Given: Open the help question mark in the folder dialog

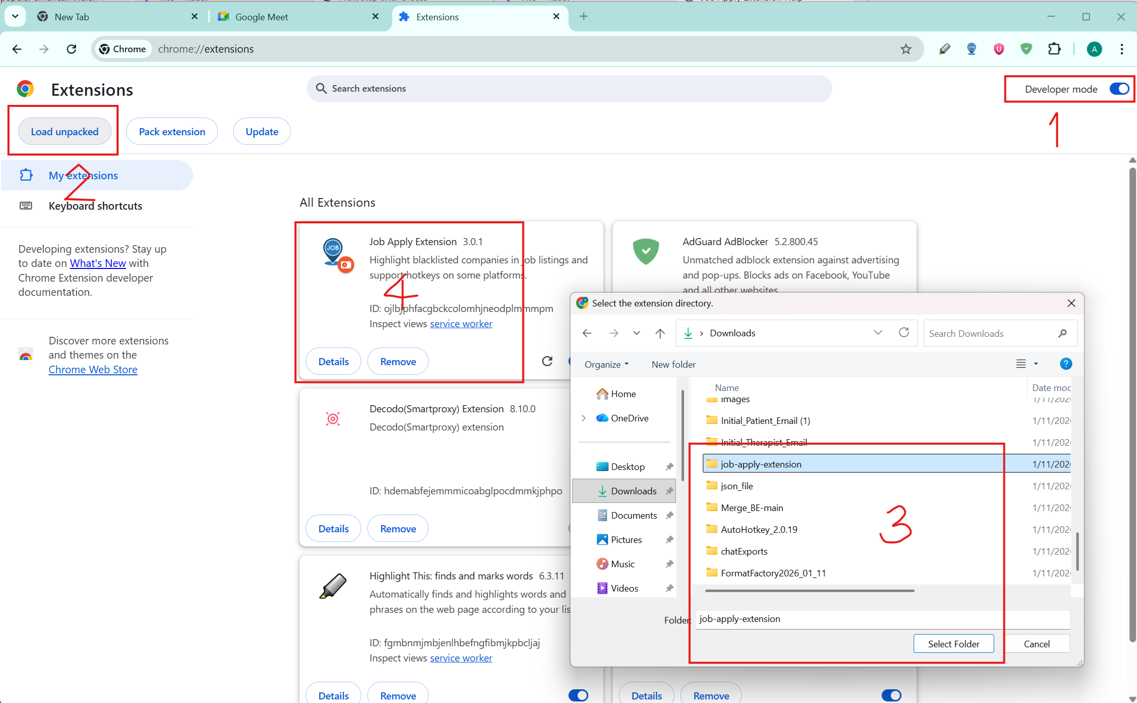Looking at the screenshot, I should [1066, 364].
